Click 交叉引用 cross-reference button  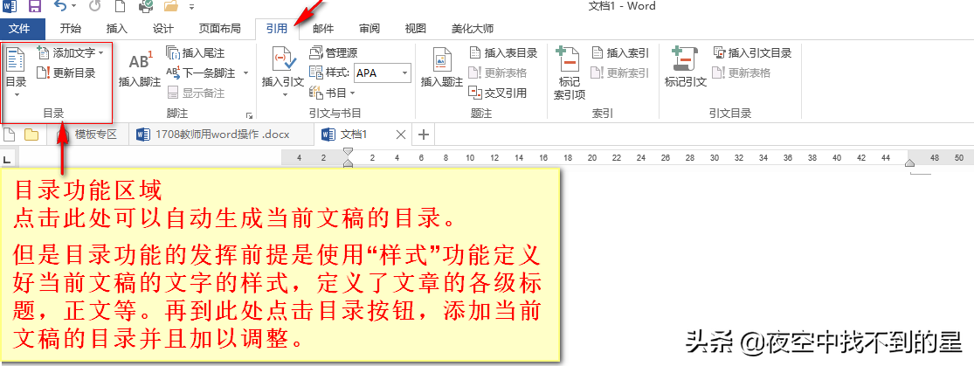[x=498, y=93]
